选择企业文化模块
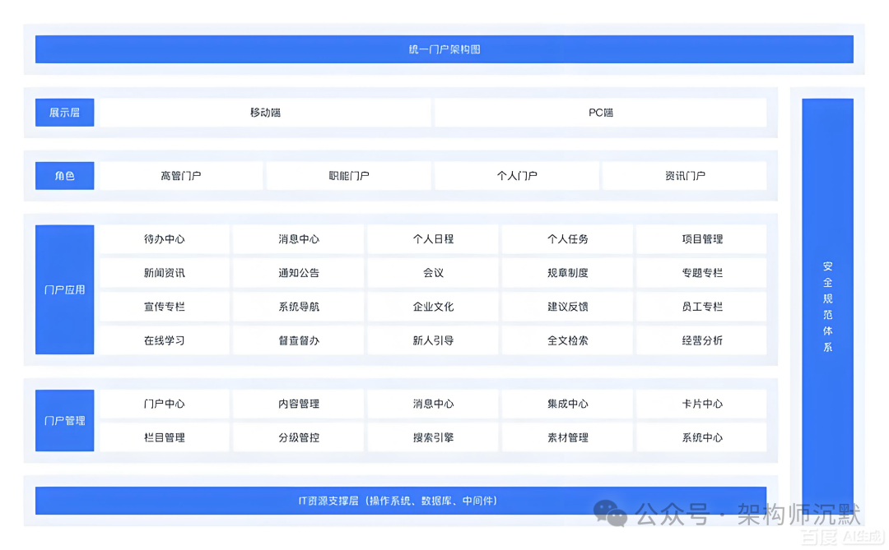This screenshot has height=550, width=889. click(x=432, y=306)
